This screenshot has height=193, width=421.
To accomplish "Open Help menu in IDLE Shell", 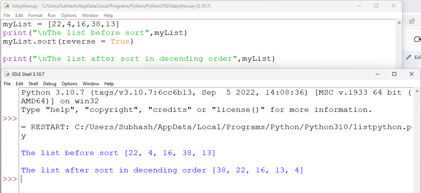I will click(x=109, y=83).
